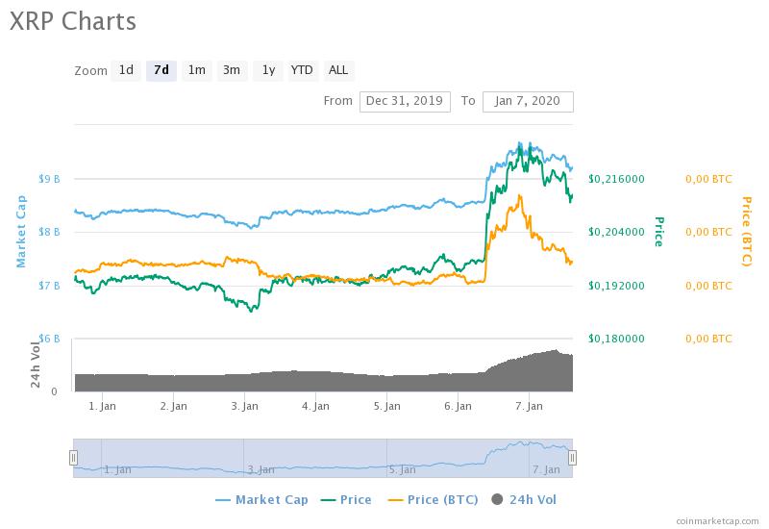The image size is (769, 529).
Task: Click the $7 B market cap axis label
Action: 49,285
